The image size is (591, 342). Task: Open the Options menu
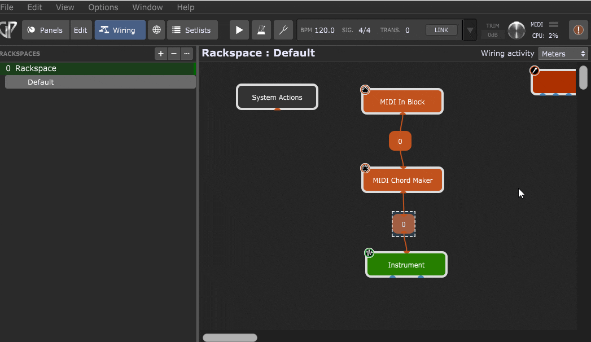coord(103,7)
